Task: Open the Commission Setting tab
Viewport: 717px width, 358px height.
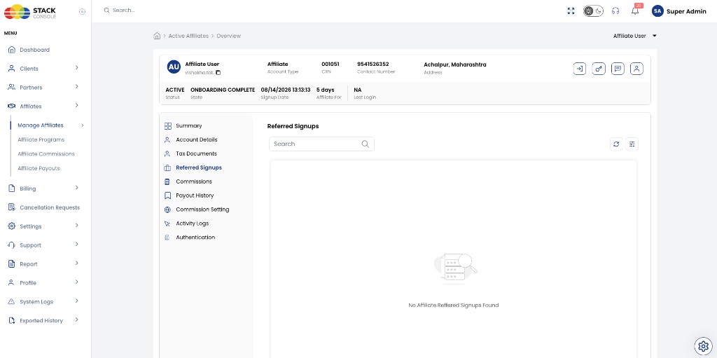Action: (202, 209)
